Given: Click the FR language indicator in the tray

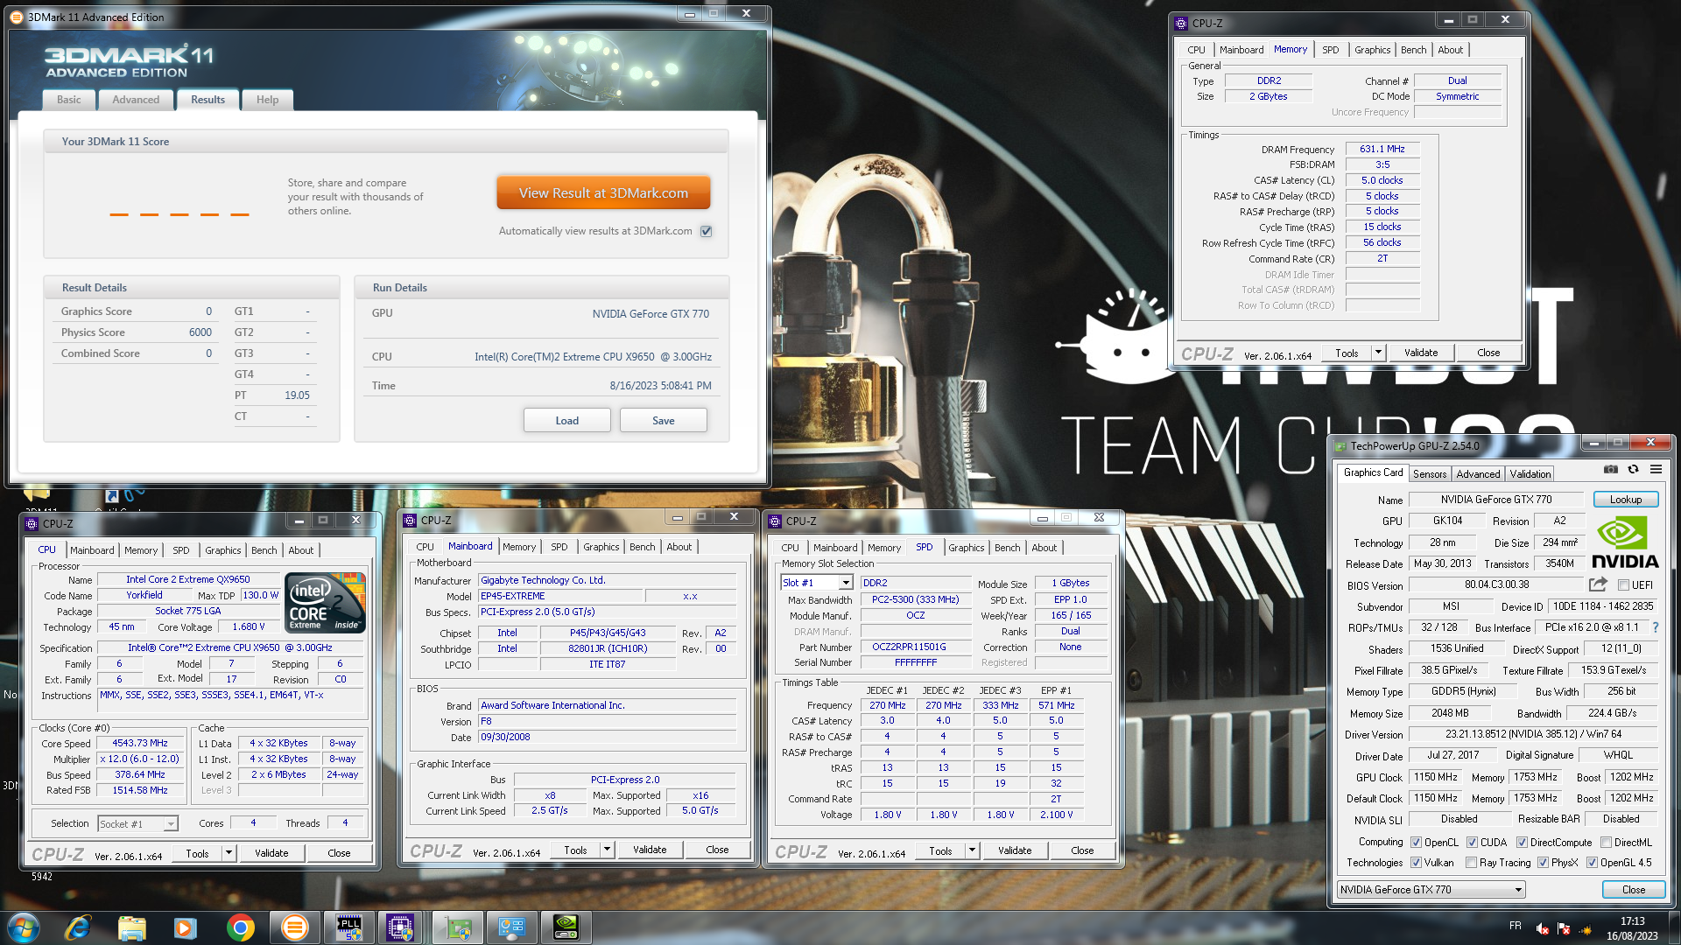Looking at the screenshot, I should pos(1515,926).
